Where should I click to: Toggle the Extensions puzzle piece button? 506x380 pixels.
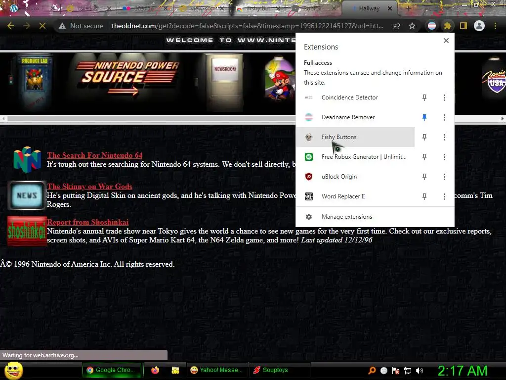tap(447, 26)
